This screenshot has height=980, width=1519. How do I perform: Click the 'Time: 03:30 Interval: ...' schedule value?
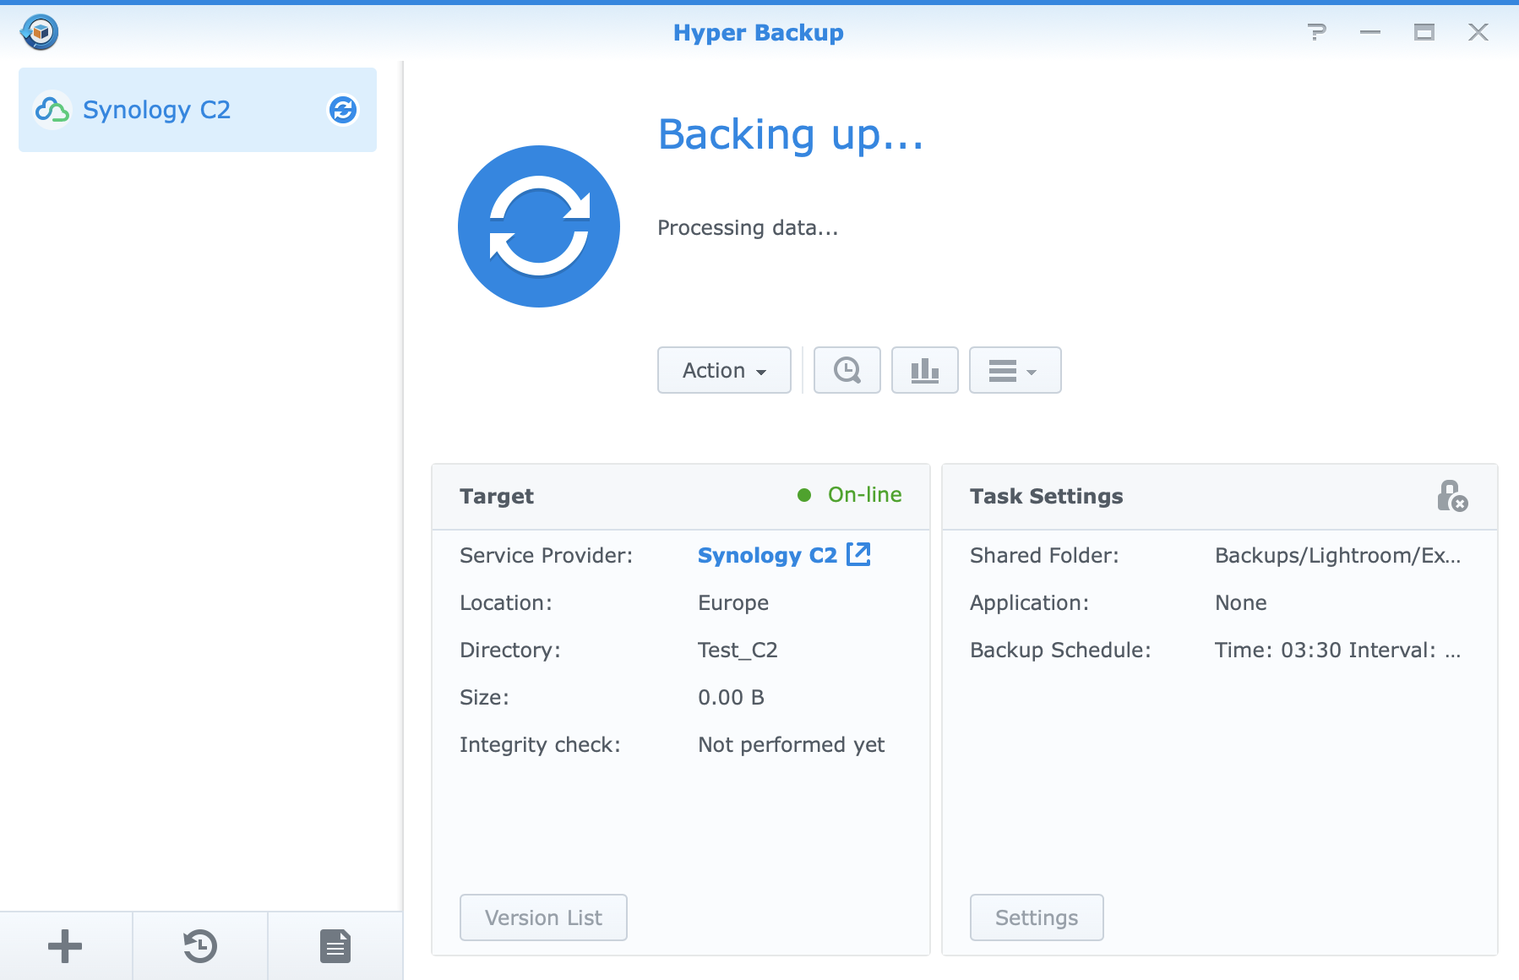[1337, 650]
